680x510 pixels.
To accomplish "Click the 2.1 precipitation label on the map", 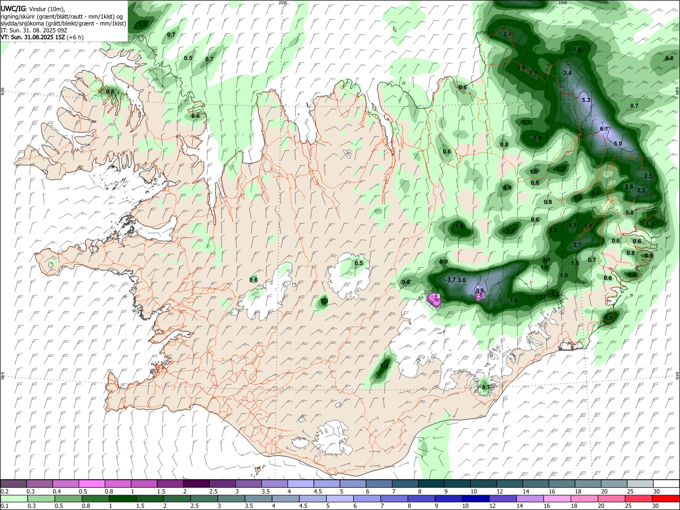I will [507, 34].
